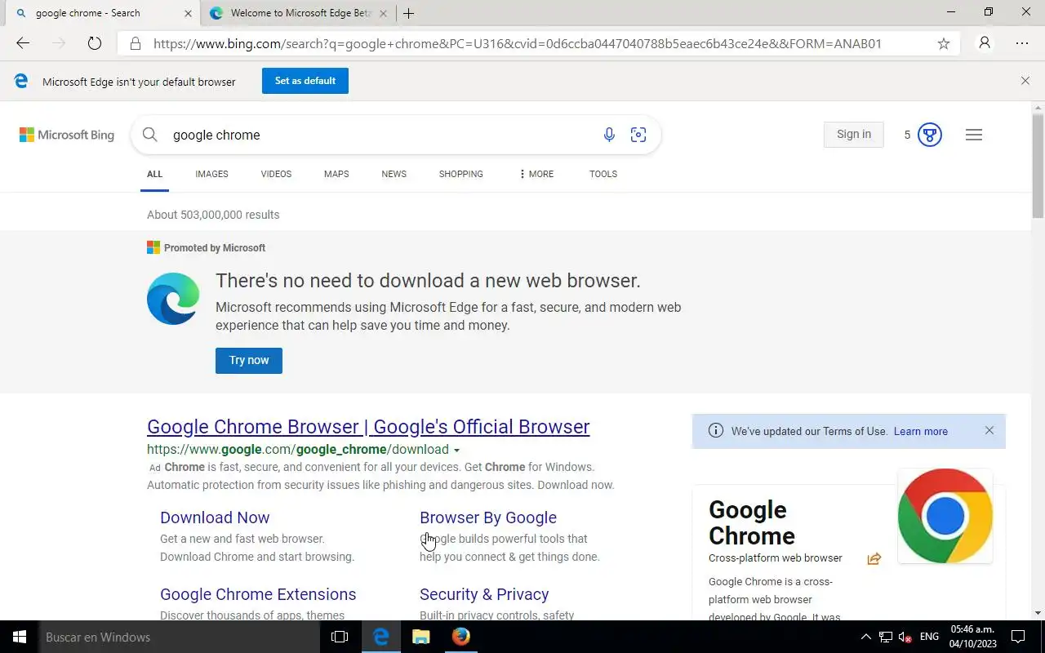Viewport: 1045px width, 653px height.
Task: Open a new tab with plus
Action: tap(408, 13)
